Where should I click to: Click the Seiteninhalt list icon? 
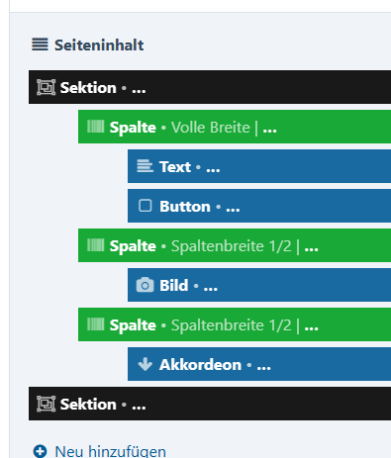click(40, 45)
